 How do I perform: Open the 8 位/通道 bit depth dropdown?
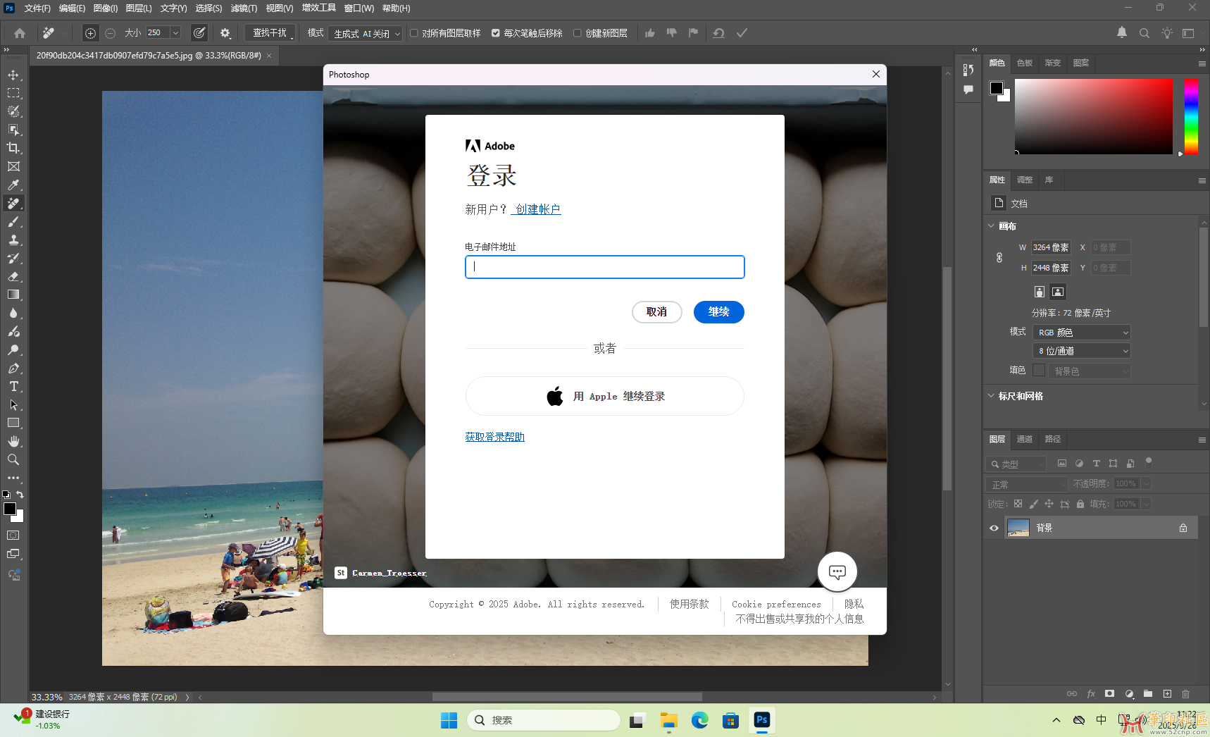(1082, 351)
